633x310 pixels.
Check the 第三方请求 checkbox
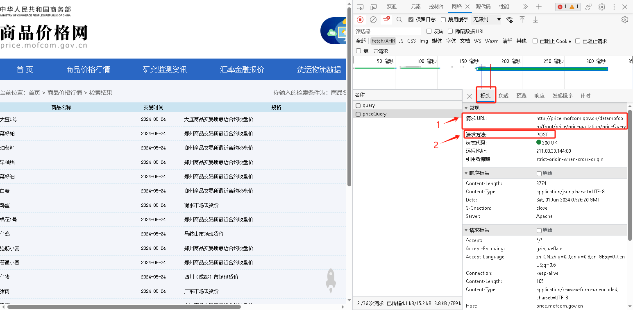tap(358, 50)
